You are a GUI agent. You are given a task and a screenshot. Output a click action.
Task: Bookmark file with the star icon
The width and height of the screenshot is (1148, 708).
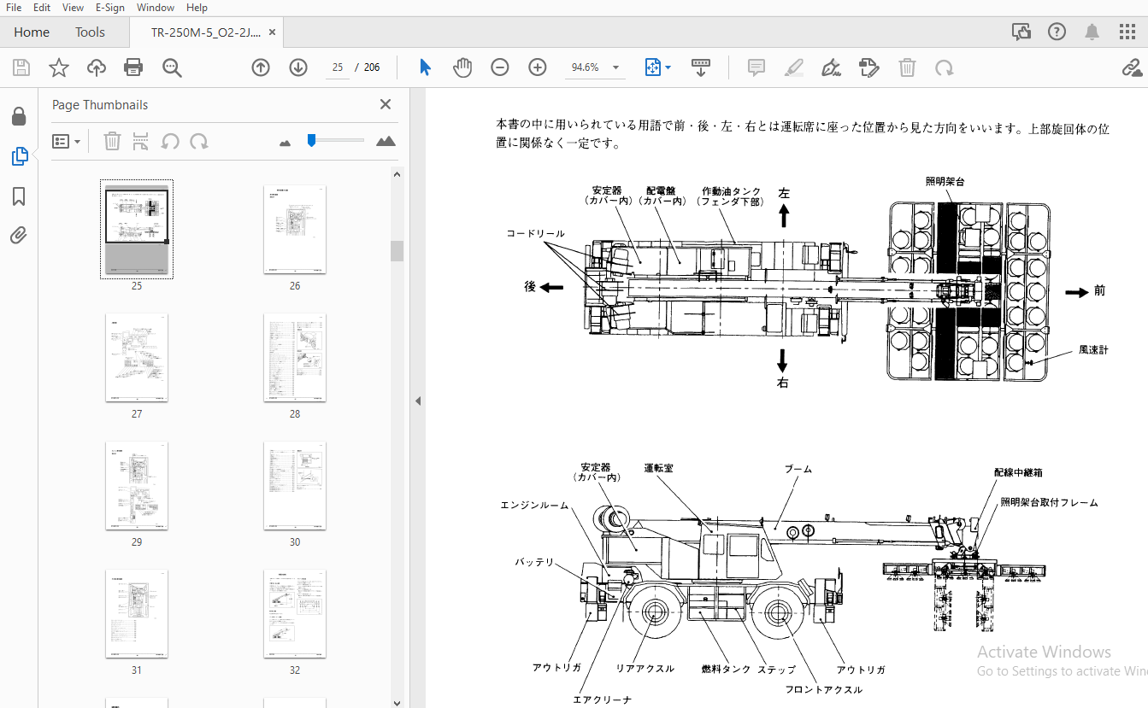58,67
